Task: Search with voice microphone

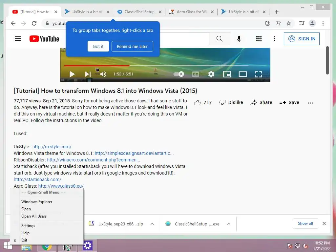Action: 239,39
